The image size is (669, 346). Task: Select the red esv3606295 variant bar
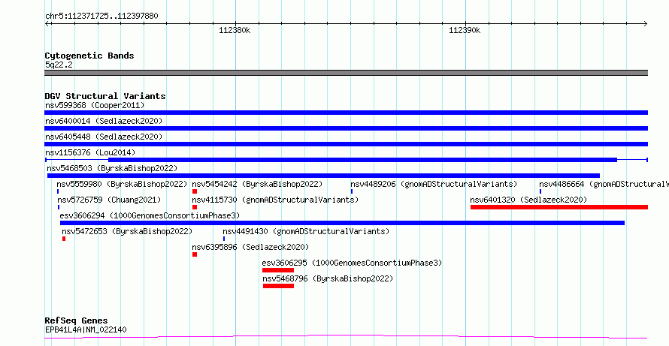278,270
